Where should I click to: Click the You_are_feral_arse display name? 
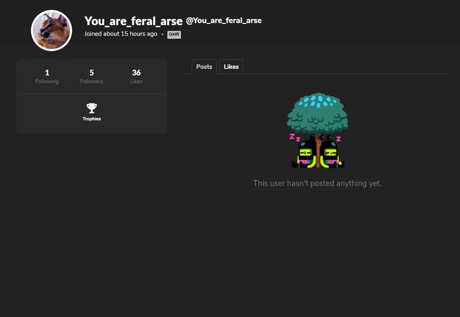pos(133,21)
